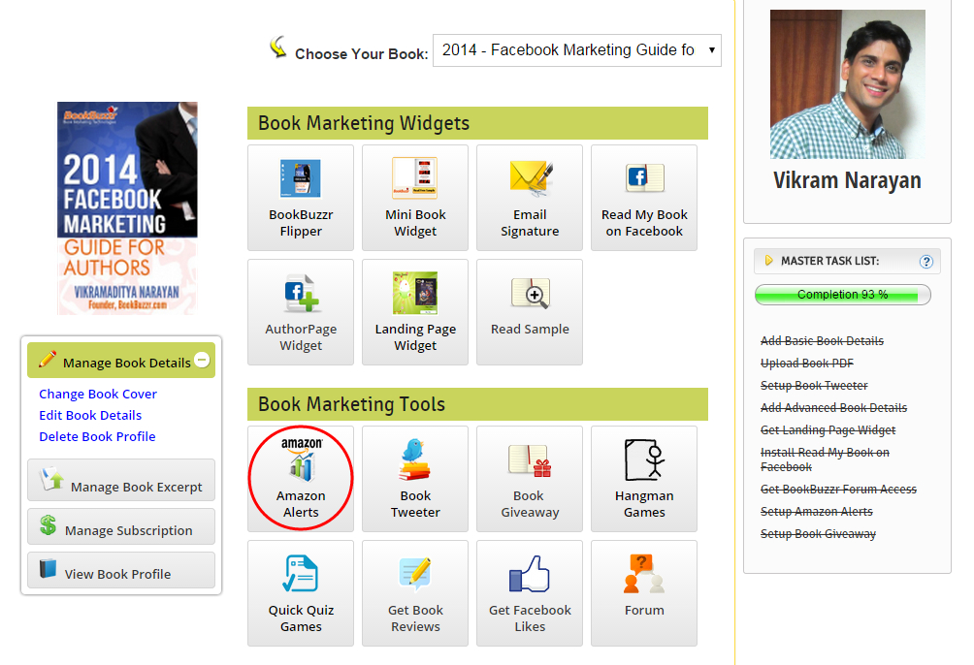Launch the Book Tweeter tool
This screenshot has width=974, height=665.
(415, 479)
